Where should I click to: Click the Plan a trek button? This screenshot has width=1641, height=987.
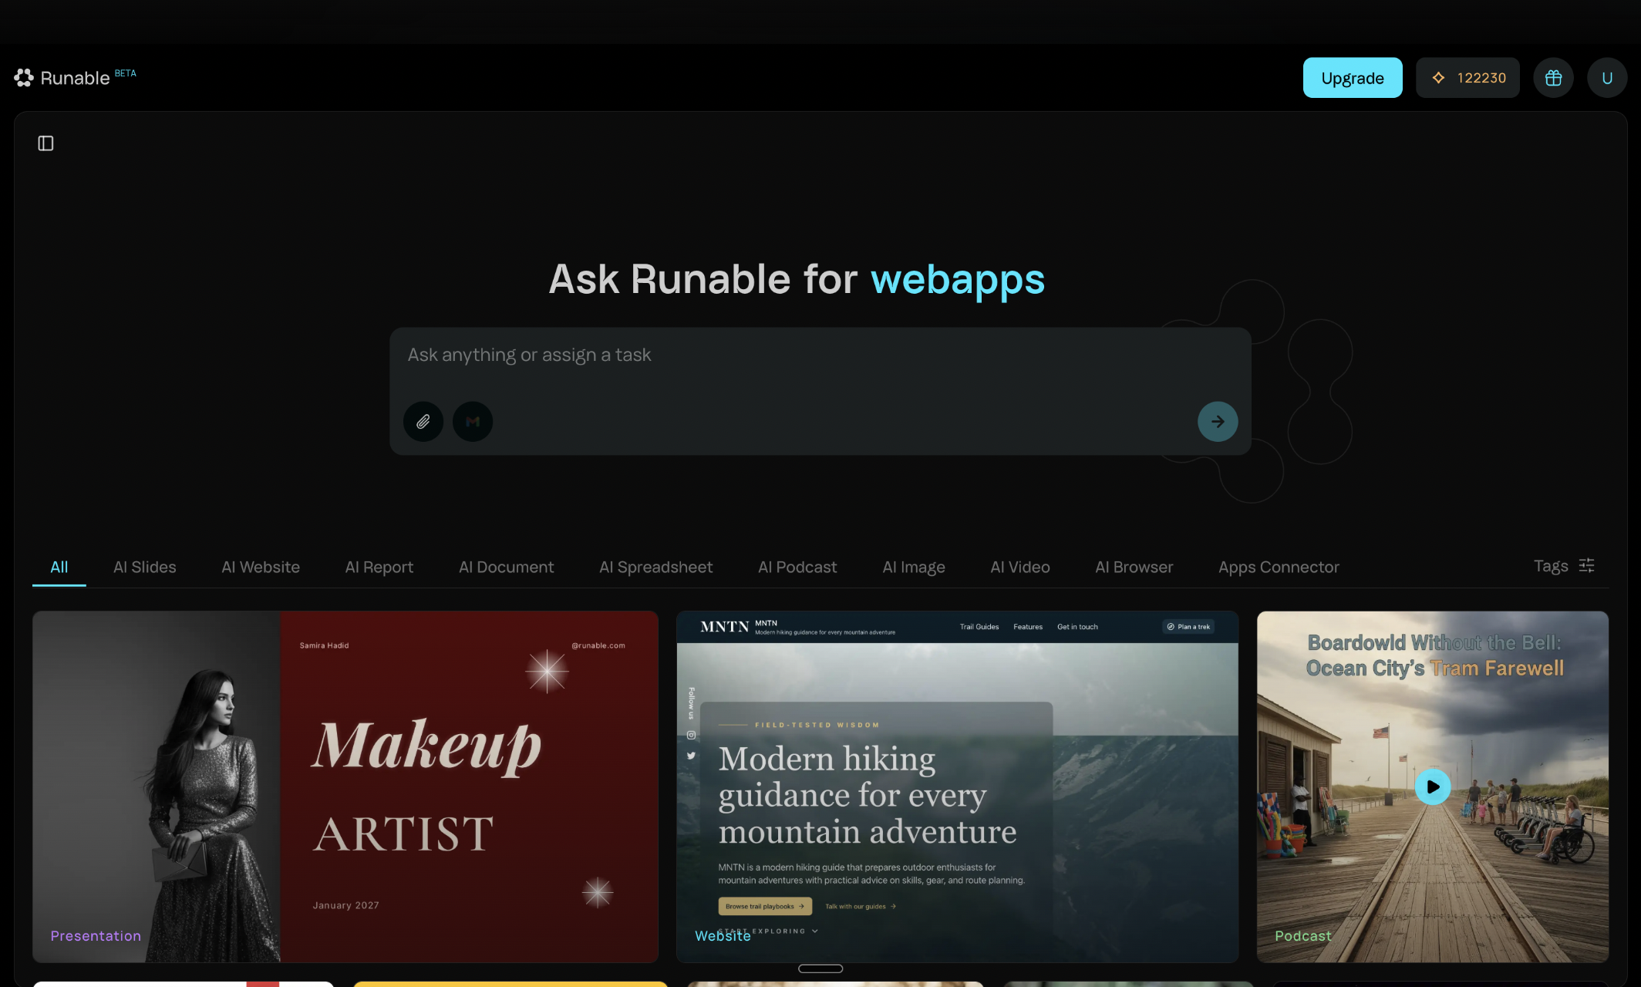[x=1188, y=627]
